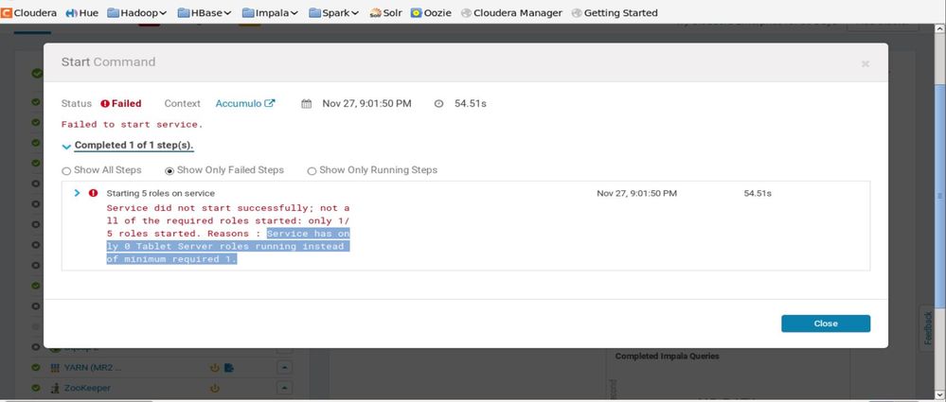946x402 pixels.
Task: Select the Show All Steps radio button
Action: pos(67,170)
